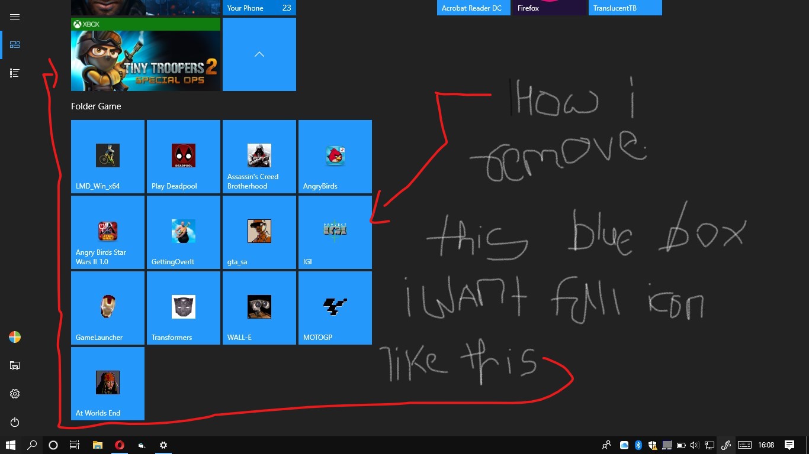The height and width of the screenshot is (454, 809).
Task: Open File Explorer from Start sidebar
Action: click(15, 365)
